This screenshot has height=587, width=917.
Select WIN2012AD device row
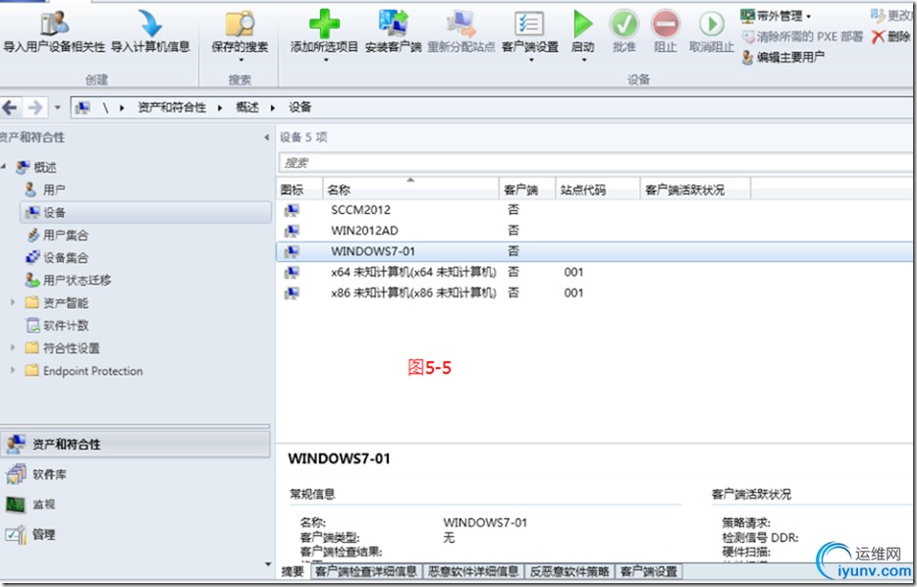click(x=594, y=231)
